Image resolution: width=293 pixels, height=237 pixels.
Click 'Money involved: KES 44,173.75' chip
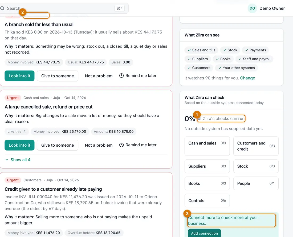(34, 62)
